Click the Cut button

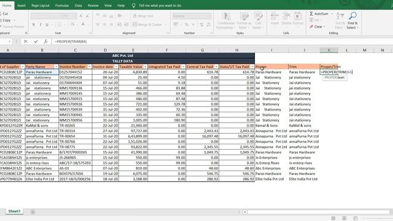click(x=4, y=14)
